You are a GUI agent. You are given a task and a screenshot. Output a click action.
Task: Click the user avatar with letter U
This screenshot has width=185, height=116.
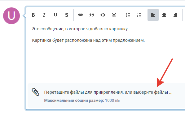[x=11, y=16]
